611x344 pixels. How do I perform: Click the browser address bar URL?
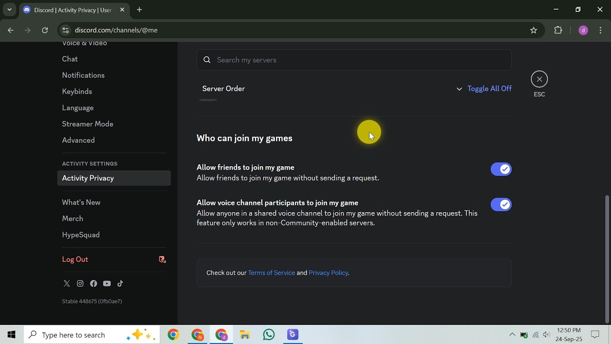tap(116, 30)
